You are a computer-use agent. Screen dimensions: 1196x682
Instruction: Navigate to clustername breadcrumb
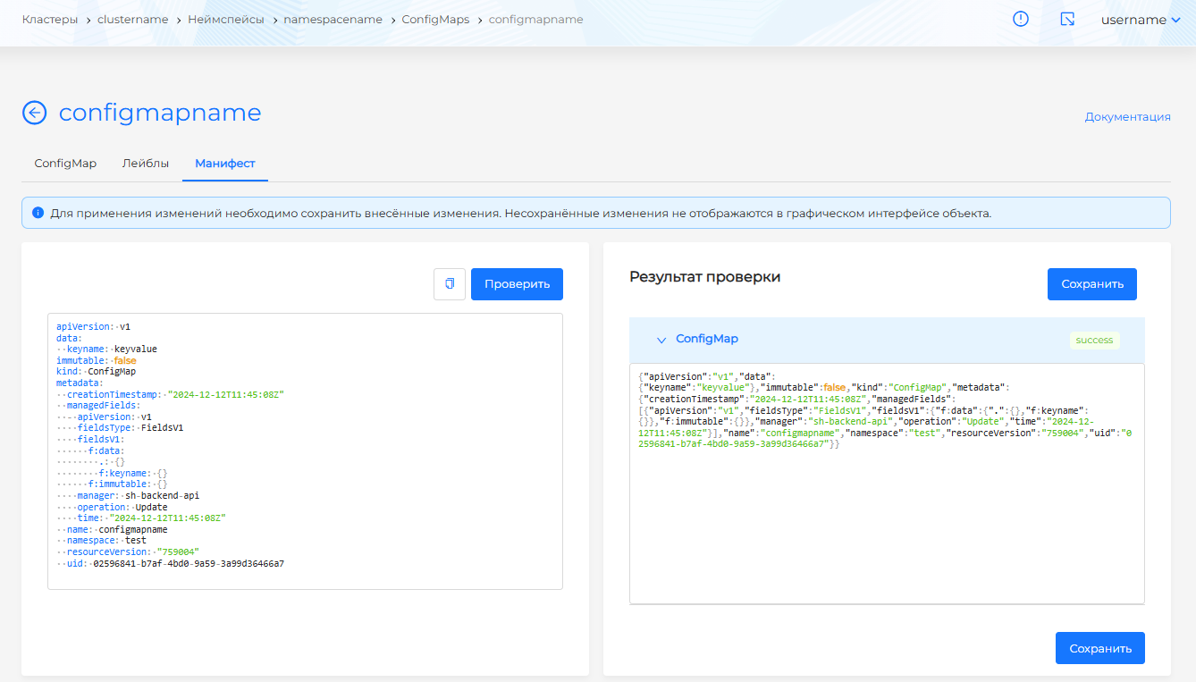pos(132,19)
